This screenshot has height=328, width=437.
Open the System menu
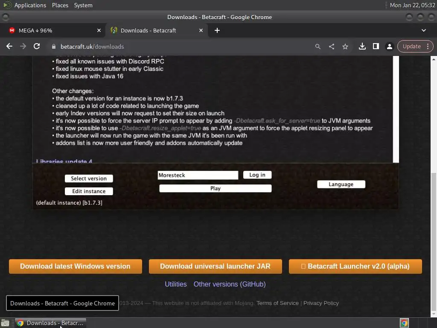tap(83, 5)
